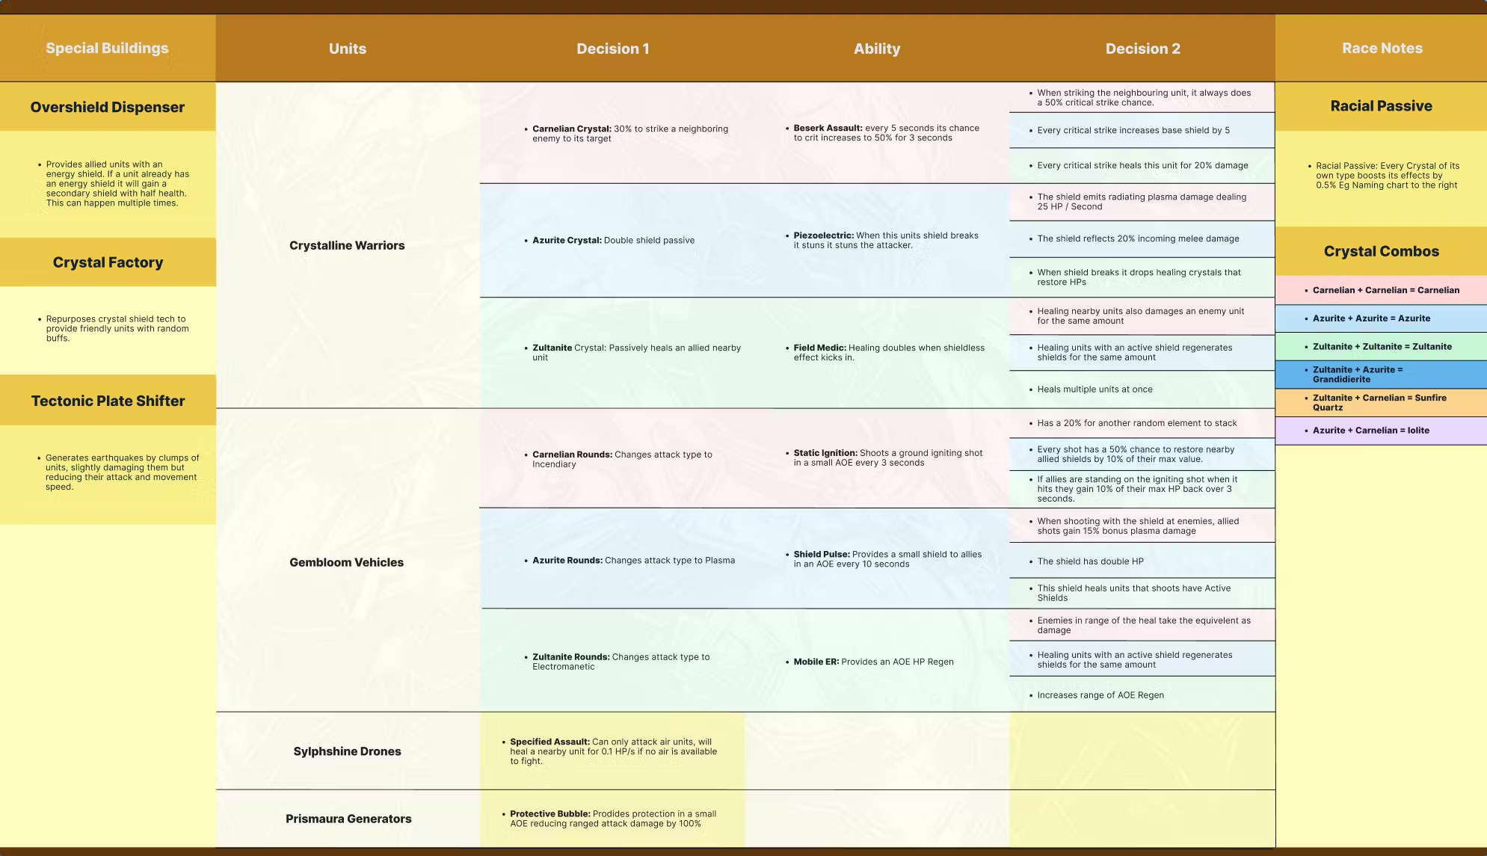Select the Units column header
1487x856 pixels.
point(348,49)
